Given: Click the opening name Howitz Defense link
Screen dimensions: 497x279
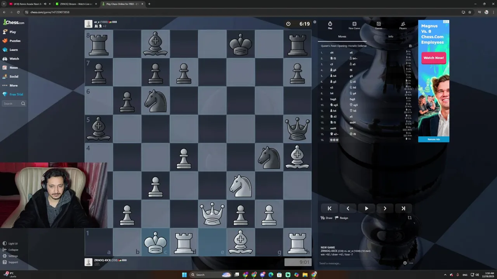Looking at the screenshot, I should pos(344,46).
